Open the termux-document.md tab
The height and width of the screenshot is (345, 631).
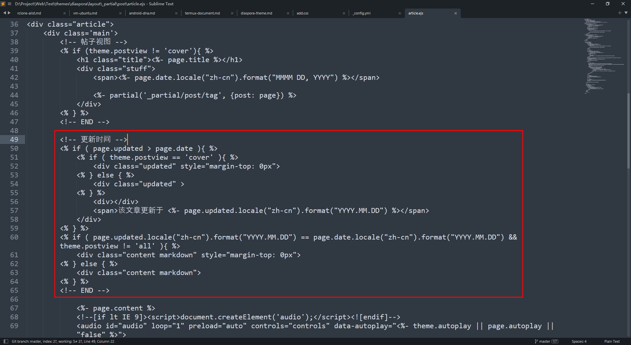tap(202, 13)
